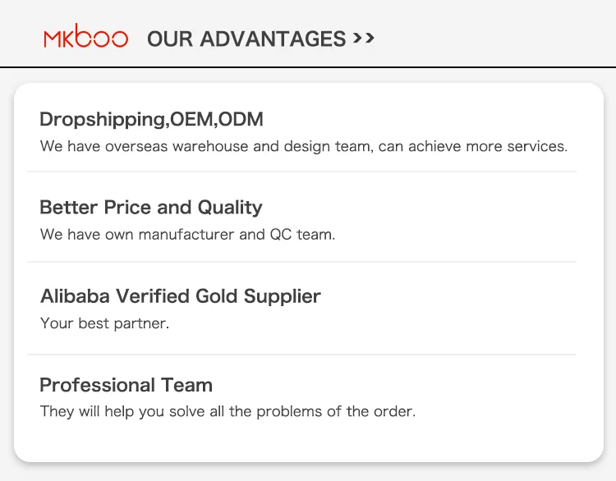
Task: Click the word "ODM" in first heading
Action: pos(241,120)
